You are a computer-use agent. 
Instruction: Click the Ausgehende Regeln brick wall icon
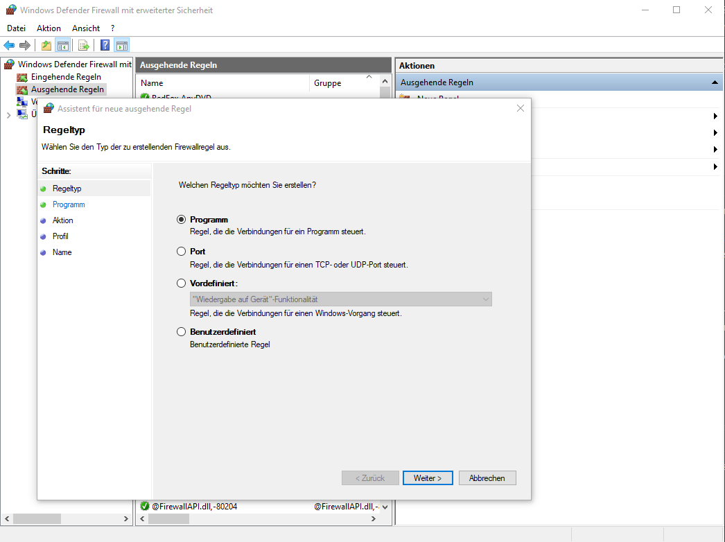tap(22, 89)
